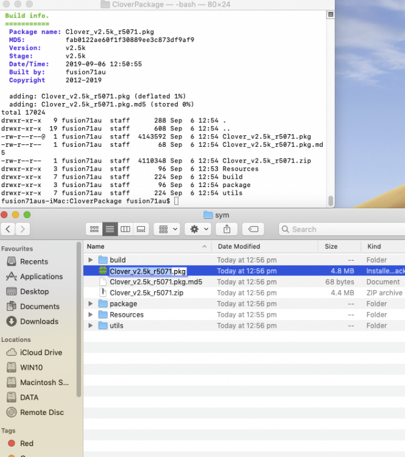
Task: Select the Resources folder icon
Action: 103,314
